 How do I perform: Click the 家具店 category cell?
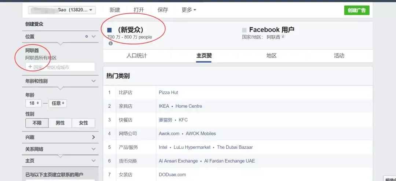click(125, 106)
